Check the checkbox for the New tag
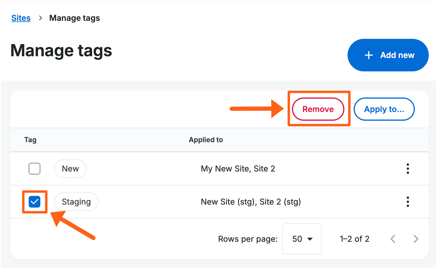This screenshot has height=268, width=436. [x=34, y=169]
